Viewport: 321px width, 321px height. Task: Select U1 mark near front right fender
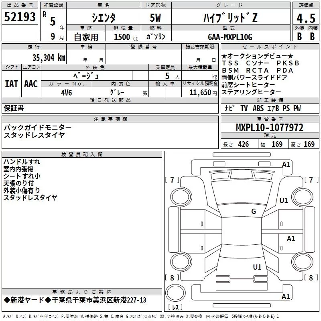284,200
